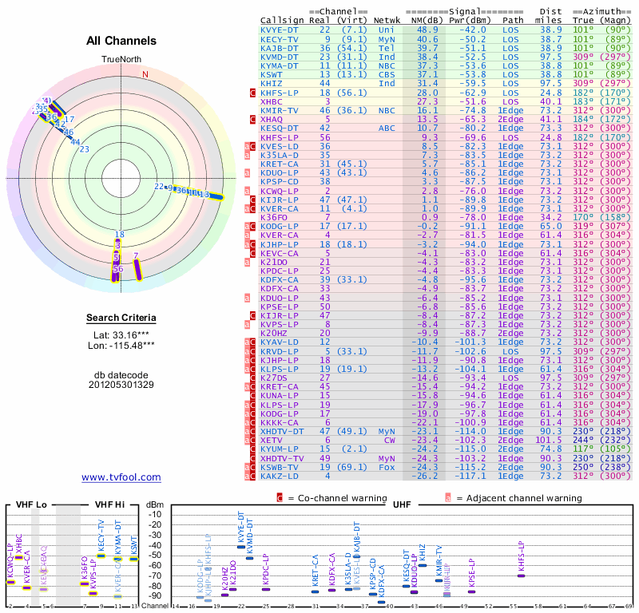Screen dimensions: 639x613
Task: Click the Callsign column header
Action: 282,19
